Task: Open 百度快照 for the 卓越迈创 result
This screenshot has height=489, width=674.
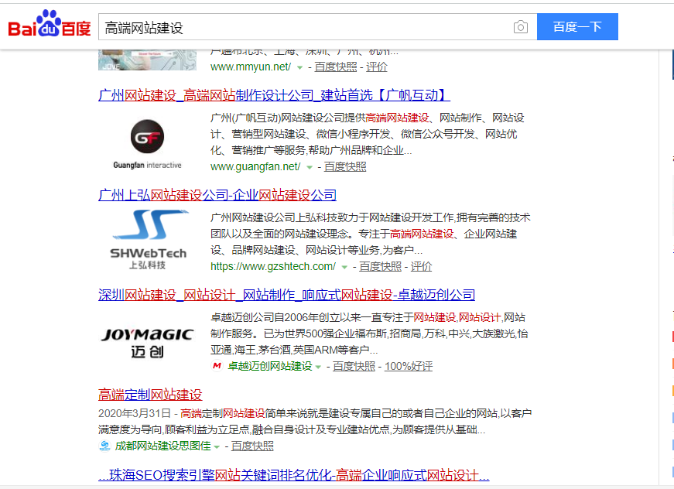Action: click(354, 366)
